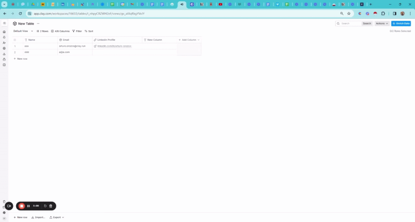Restart the recording with the loop arrow
This screenshot has height=222, width=415.
(45, 206)
